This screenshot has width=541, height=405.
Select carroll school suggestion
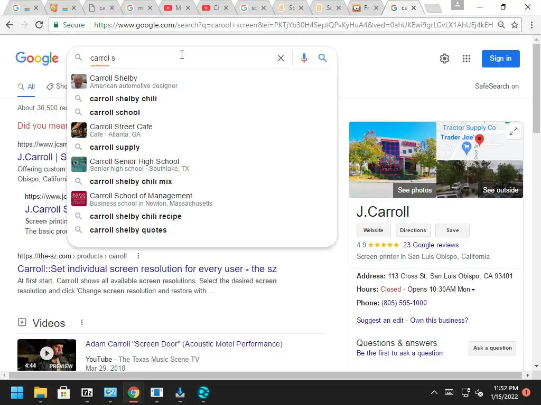click(202, 113)
